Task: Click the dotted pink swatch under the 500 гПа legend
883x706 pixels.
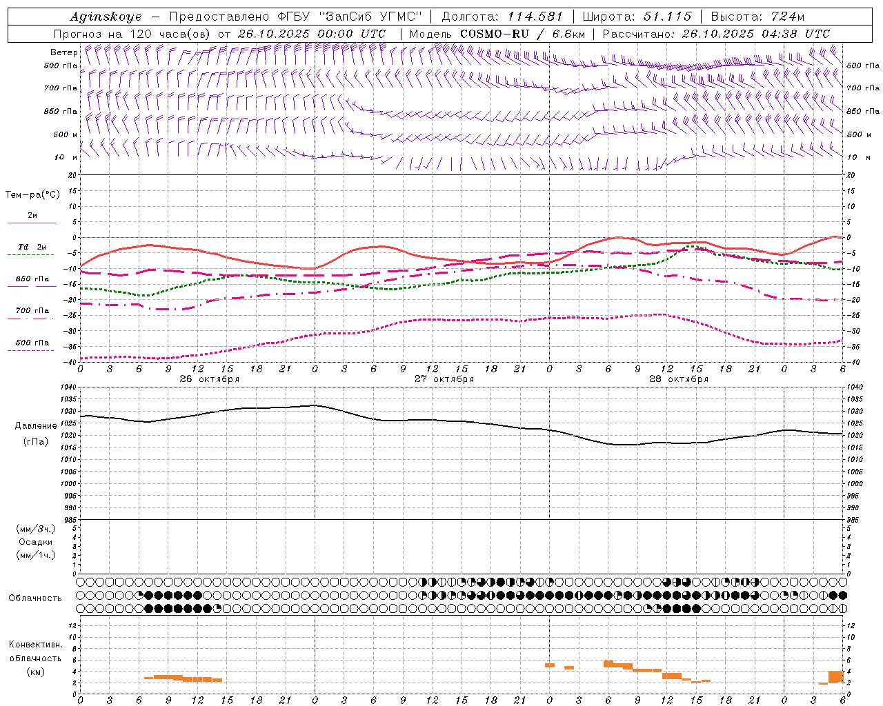Action: pos(31,350)
